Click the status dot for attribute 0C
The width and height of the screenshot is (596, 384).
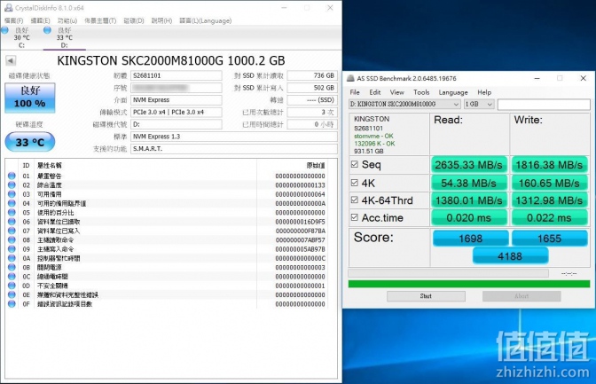pyautogui.click(x=12, y=277)
